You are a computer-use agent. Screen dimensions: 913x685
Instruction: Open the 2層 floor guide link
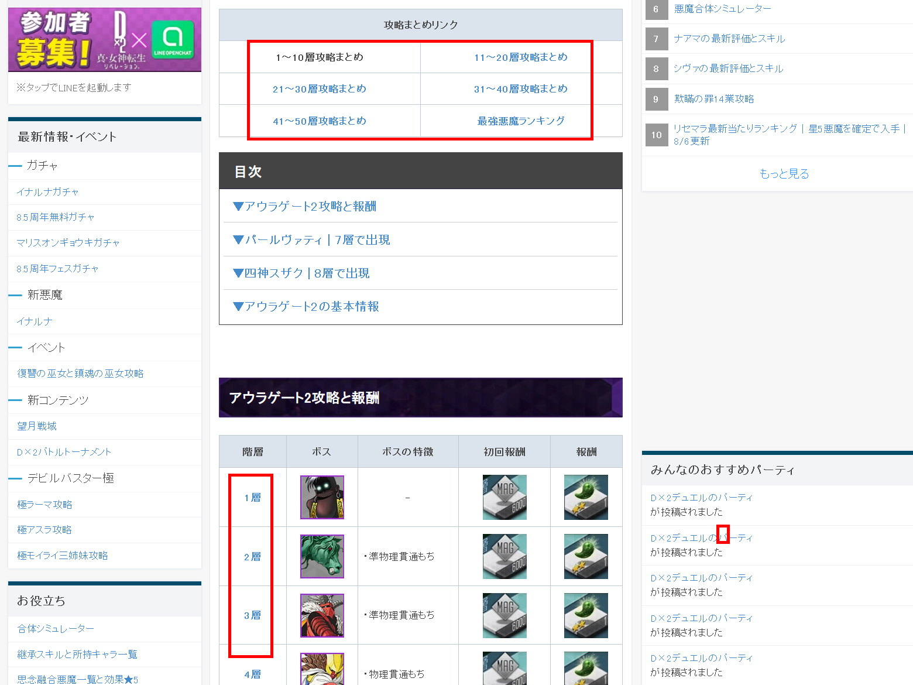tap(253, 557)
